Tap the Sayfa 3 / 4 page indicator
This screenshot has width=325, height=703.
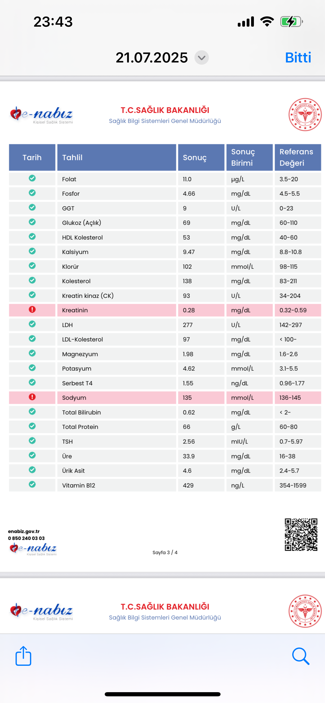click(165, 553)
